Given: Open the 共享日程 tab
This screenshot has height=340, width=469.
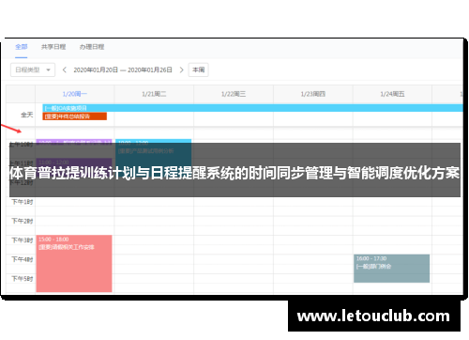Looking at the screenshot, I should (53, 47).
